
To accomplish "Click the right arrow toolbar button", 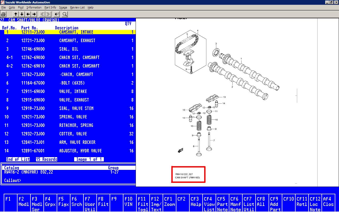I will [34, 14].
